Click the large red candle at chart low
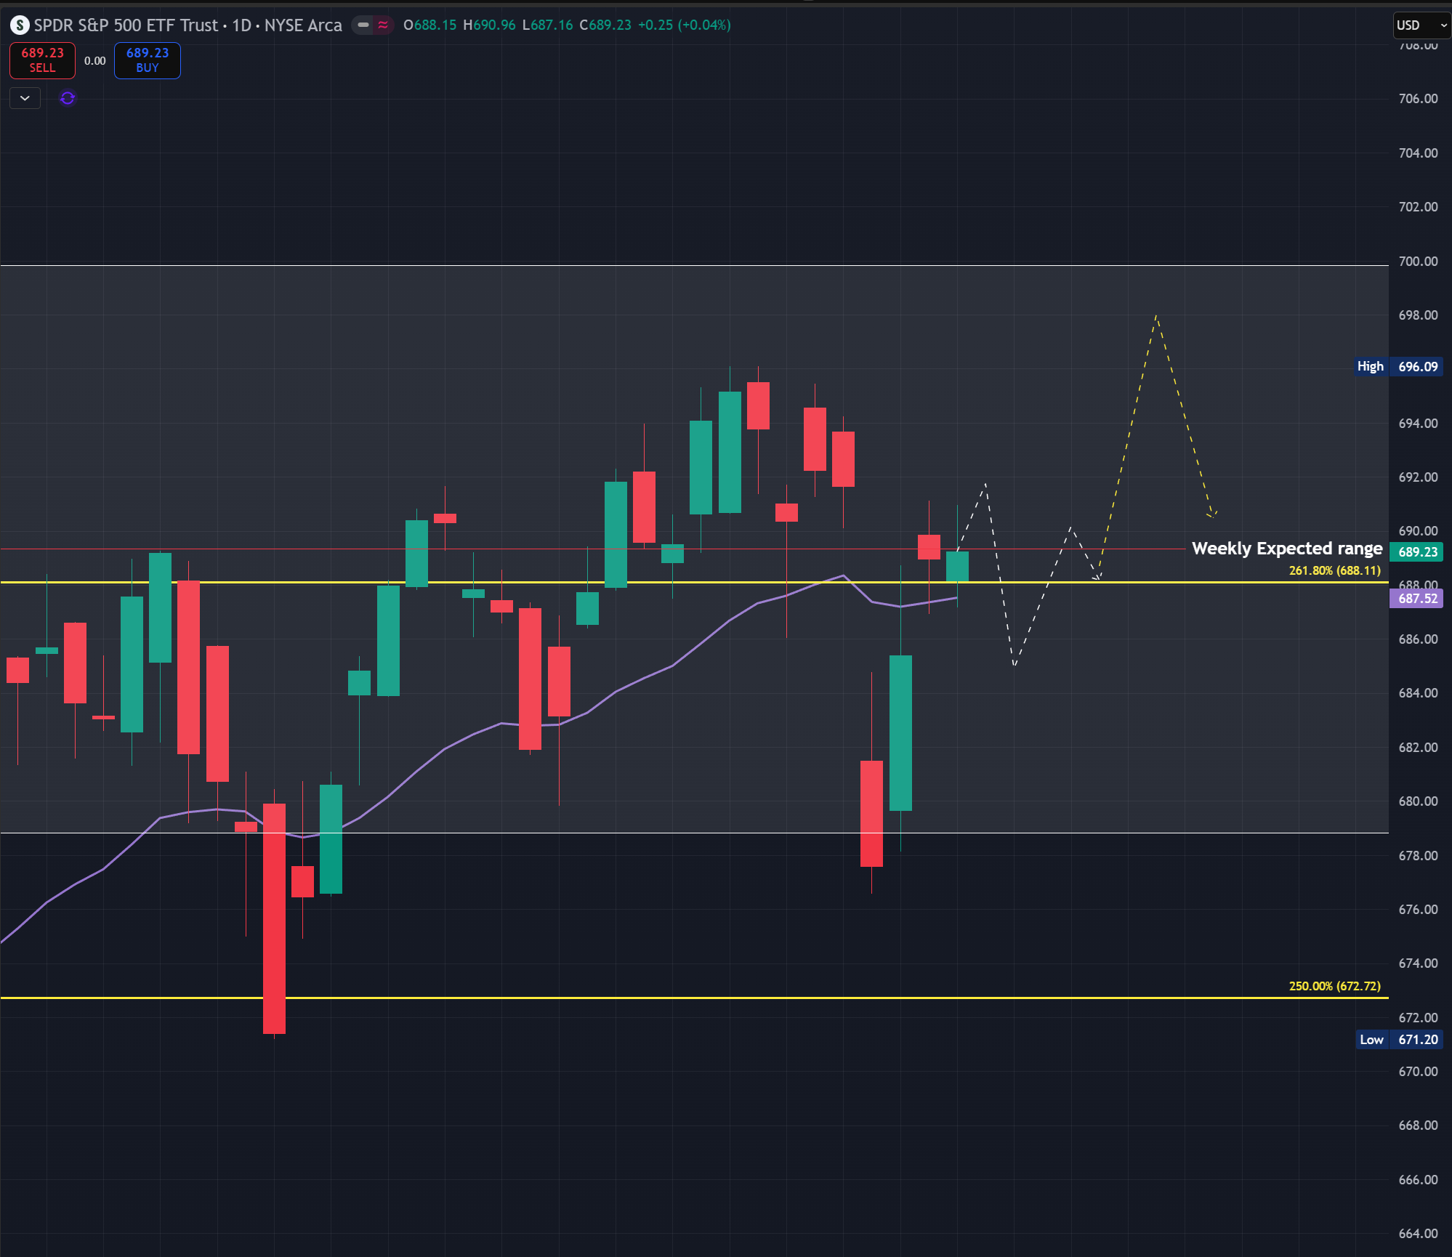 click(274, 918)
